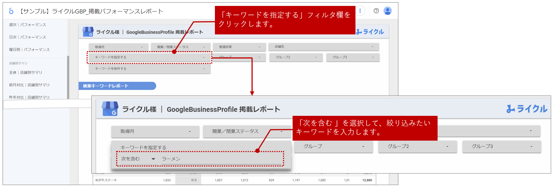The image size is (553, 188).
Task: Open the 都道府県 filter dropdown
Action: (x=239, y=47)
